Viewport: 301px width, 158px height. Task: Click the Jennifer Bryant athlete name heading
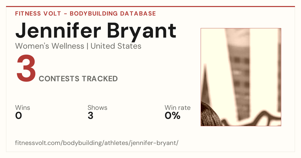[x=96, y=30]
